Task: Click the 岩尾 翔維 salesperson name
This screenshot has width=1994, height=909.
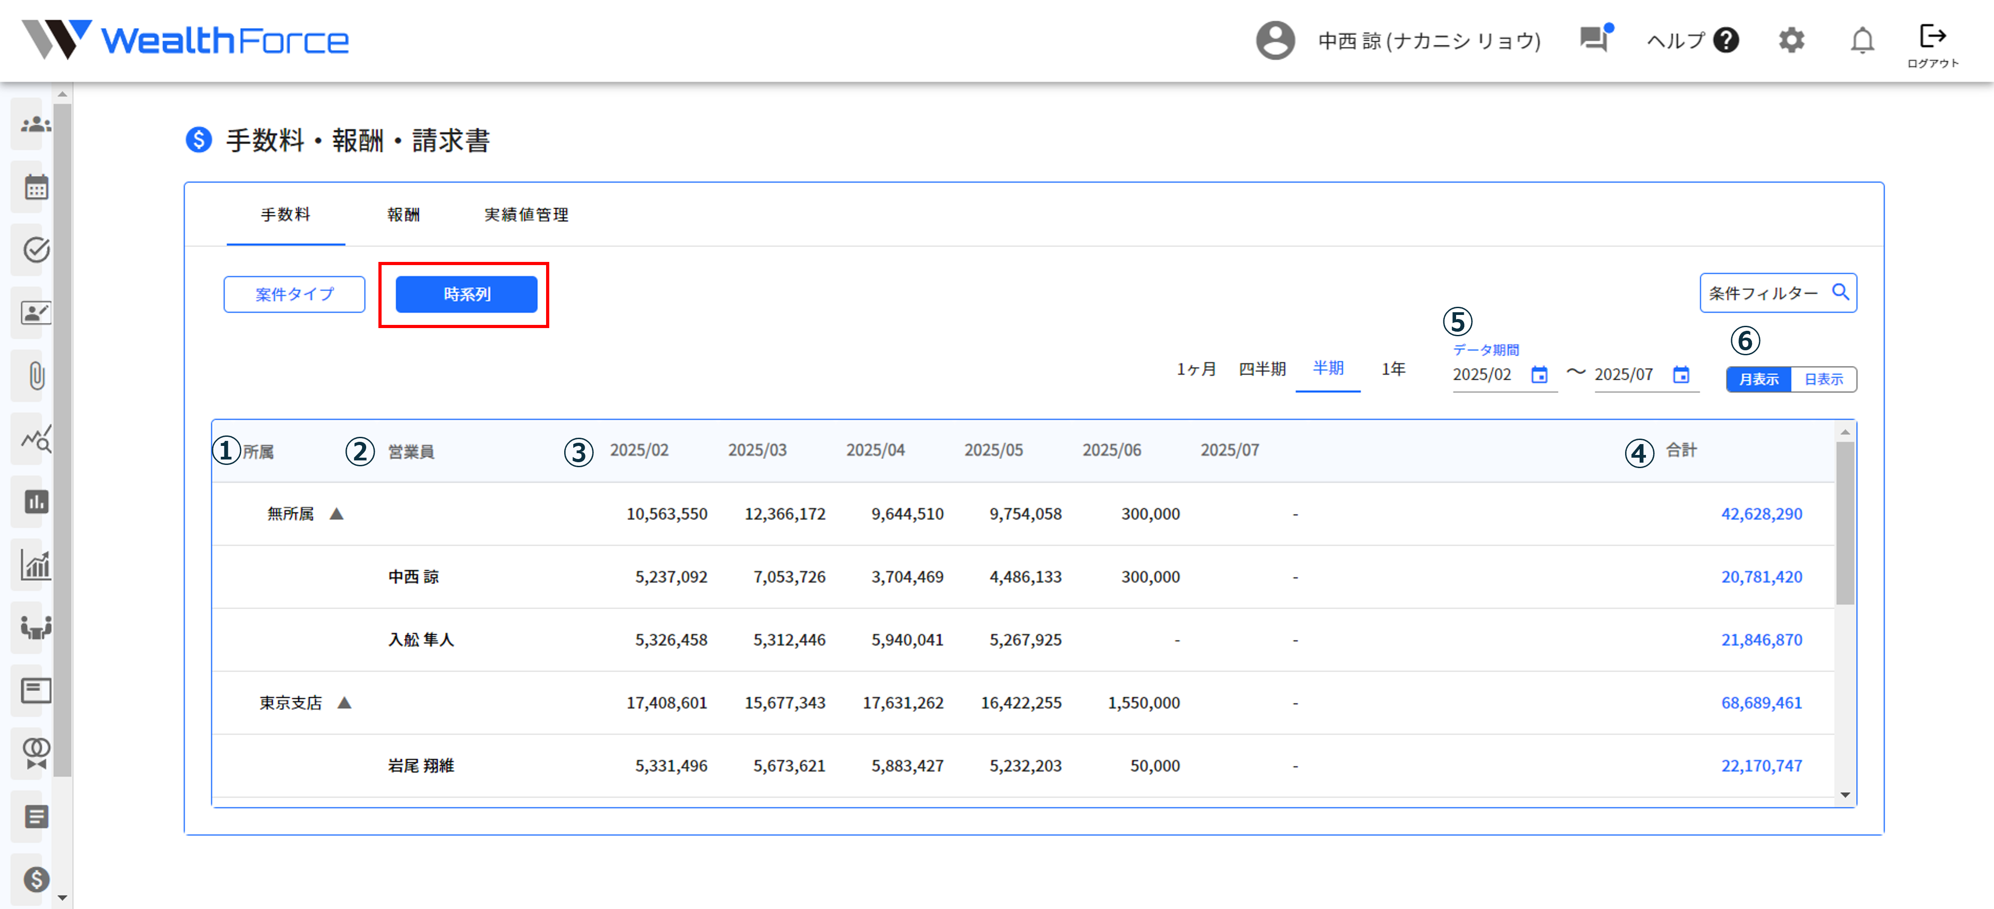Action: click(420, 766)
